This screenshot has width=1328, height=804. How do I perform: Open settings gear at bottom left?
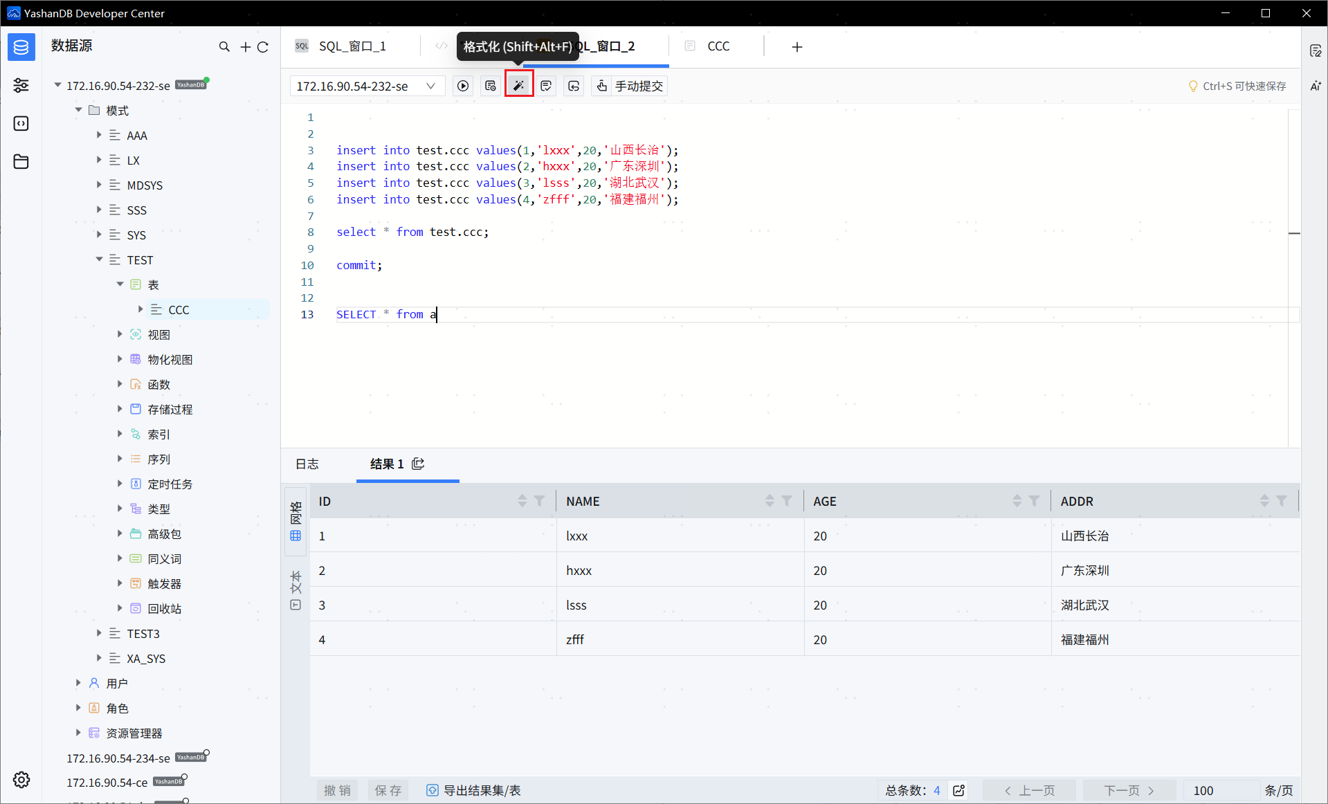21,780
